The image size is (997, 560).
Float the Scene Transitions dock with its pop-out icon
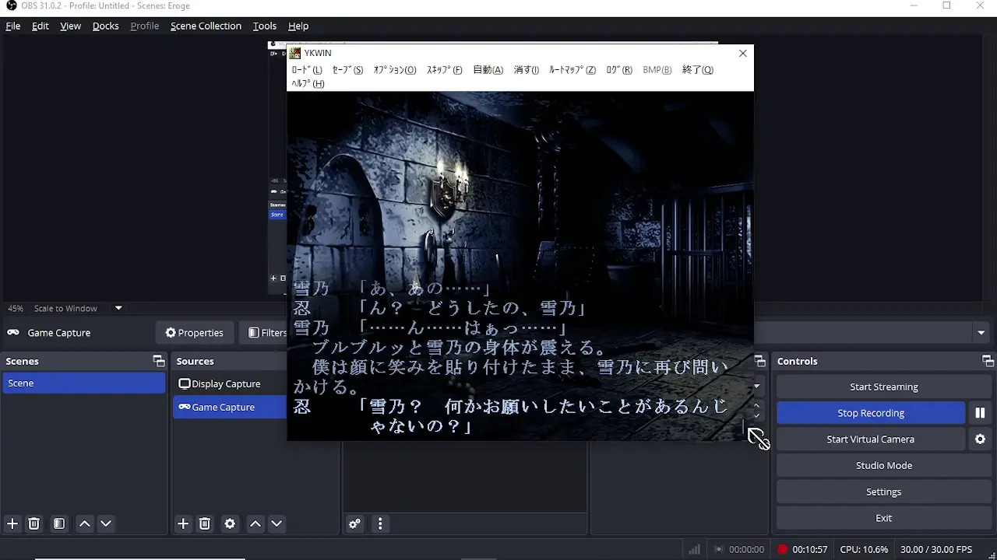(760, 361)
